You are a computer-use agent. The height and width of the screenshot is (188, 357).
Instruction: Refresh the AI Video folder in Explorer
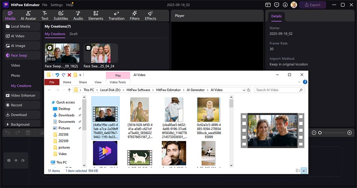click(249, 90)
